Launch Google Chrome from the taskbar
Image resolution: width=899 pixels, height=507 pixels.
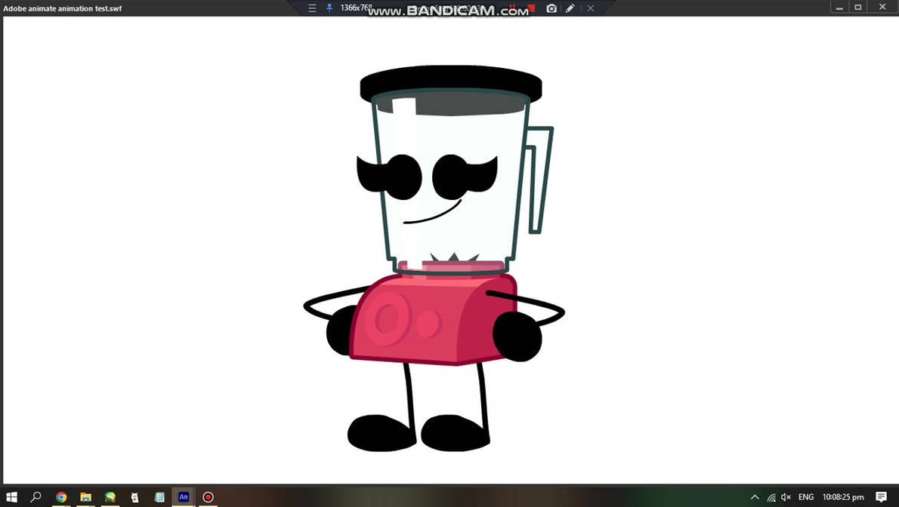coord(60,496)
